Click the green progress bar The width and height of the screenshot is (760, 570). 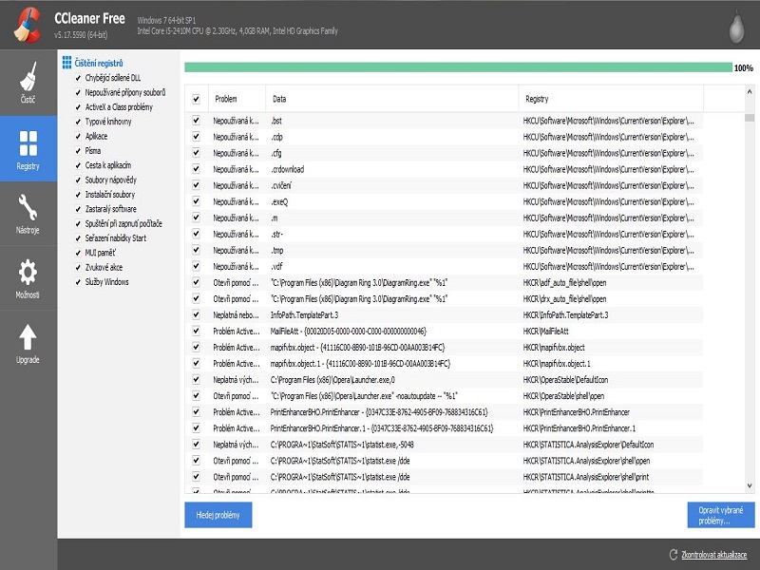pos(456,66)
